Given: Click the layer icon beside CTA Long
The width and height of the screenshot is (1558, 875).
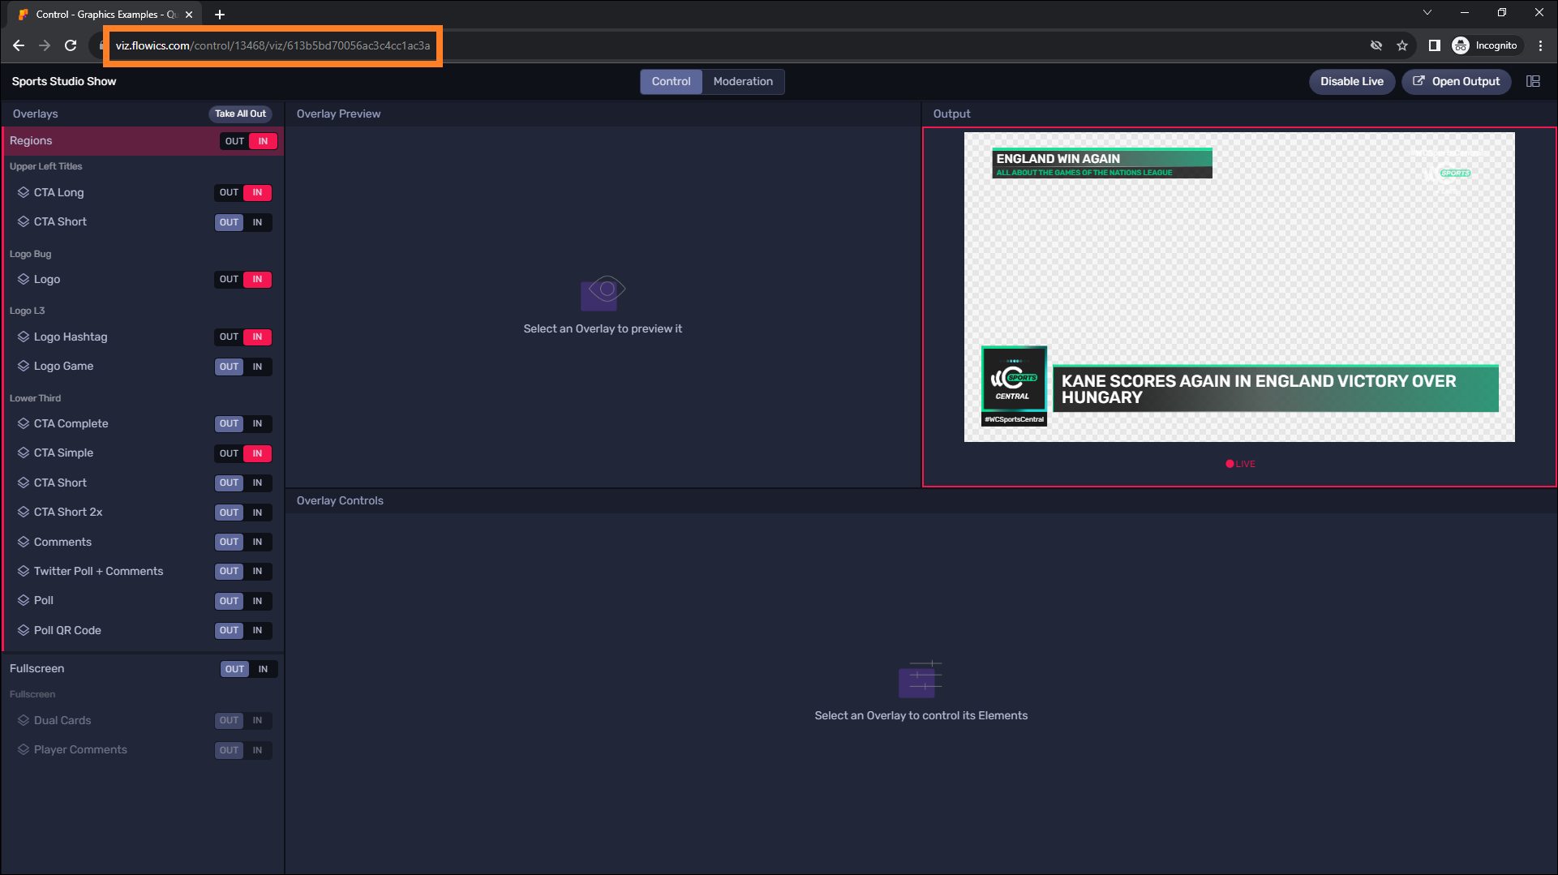Looking at the screenshot, I should tap(24, 192).
